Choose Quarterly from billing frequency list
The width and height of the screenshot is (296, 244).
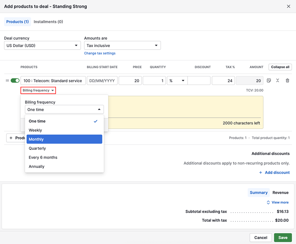pos(64,148)
